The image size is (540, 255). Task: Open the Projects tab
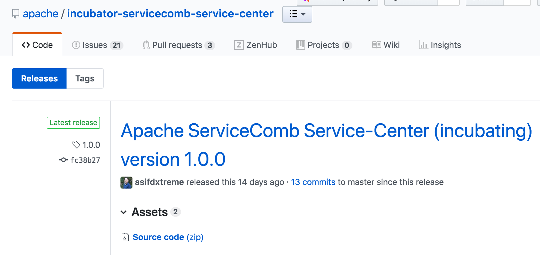tap(324, 45)
